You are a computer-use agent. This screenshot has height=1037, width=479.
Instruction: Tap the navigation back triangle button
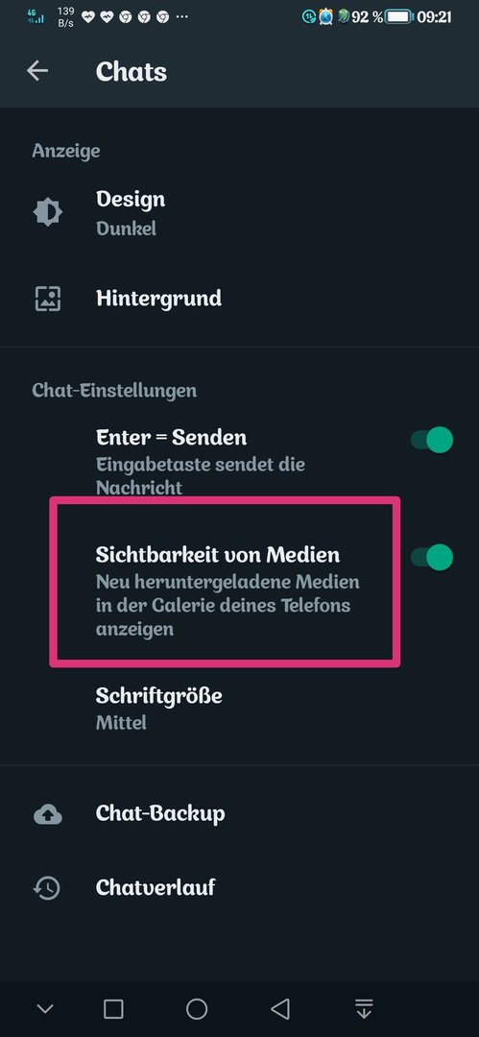280,1008
